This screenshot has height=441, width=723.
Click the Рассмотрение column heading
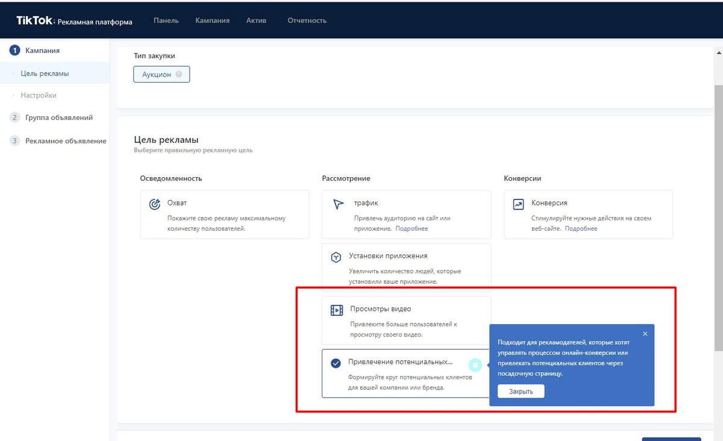click(346, 178)
